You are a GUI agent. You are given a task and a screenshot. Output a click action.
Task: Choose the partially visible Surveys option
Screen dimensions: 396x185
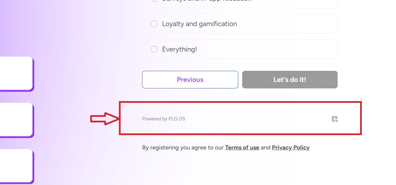[x=240, y=3]
